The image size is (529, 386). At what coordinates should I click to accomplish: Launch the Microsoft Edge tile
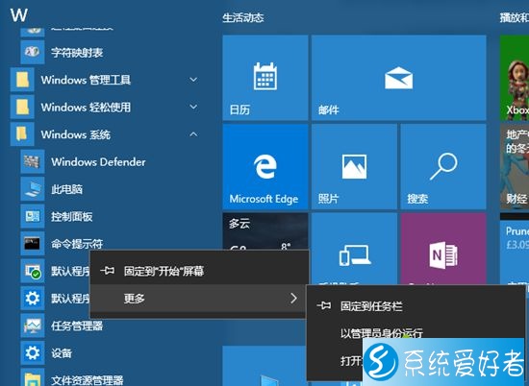[x=265, y=166]
